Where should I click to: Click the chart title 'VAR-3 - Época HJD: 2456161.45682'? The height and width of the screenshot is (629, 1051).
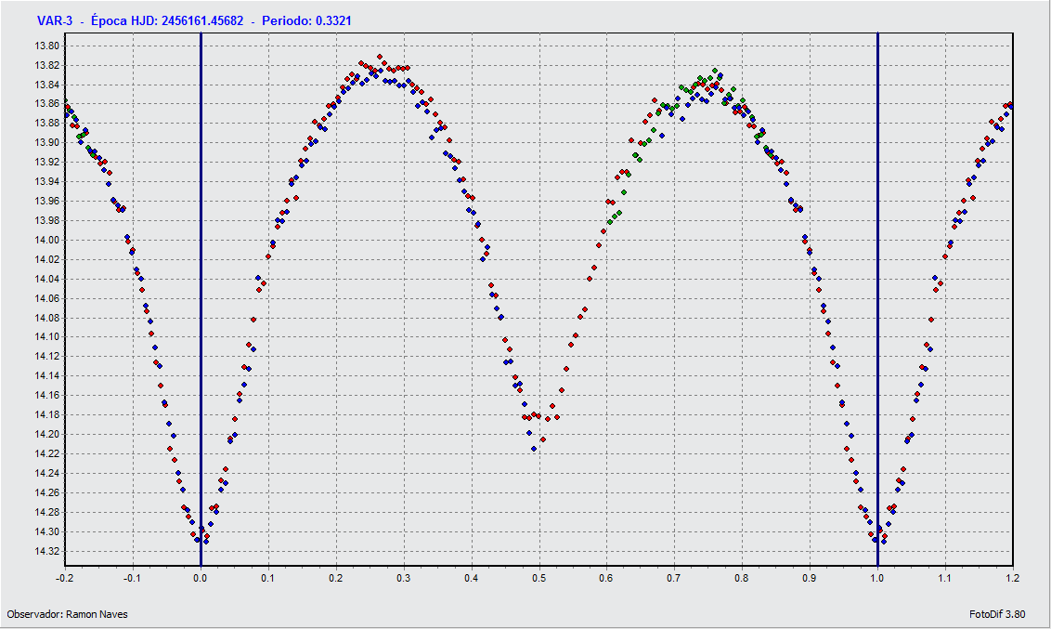point(140,20)
